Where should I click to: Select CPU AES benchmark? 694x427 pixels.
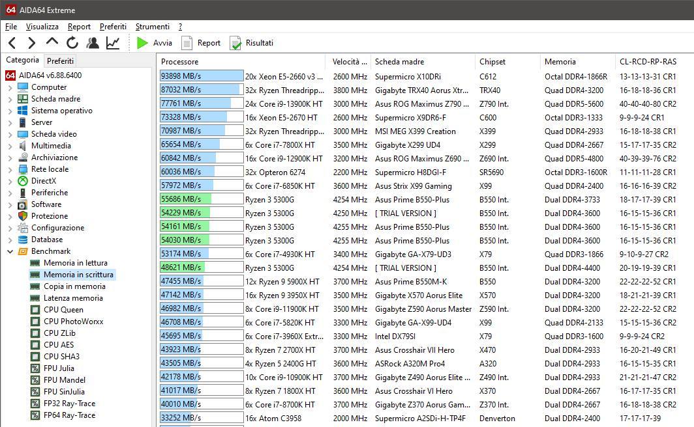(x=59, y=345)
